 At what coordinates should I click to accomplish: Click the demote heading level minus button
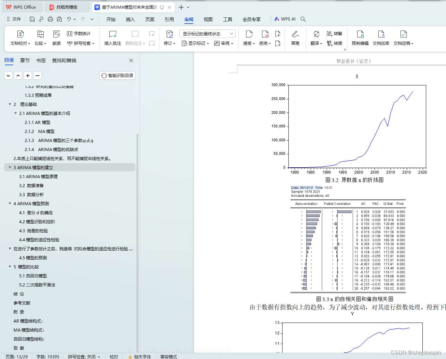(x=37, y=76)
